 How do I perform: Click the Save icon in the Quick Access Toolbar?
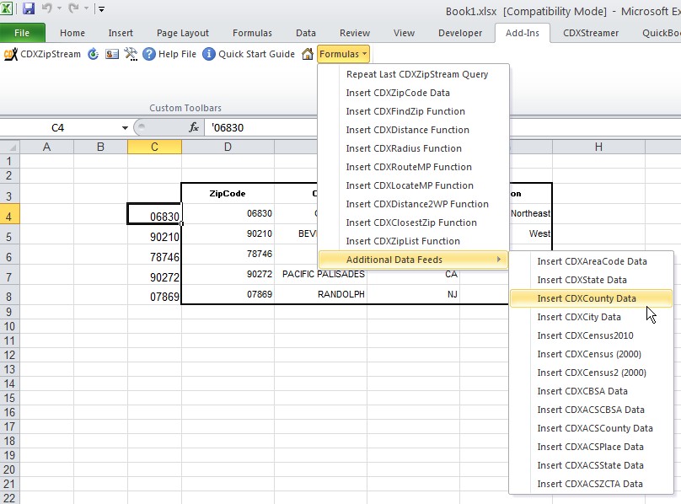tap(29, 8)
